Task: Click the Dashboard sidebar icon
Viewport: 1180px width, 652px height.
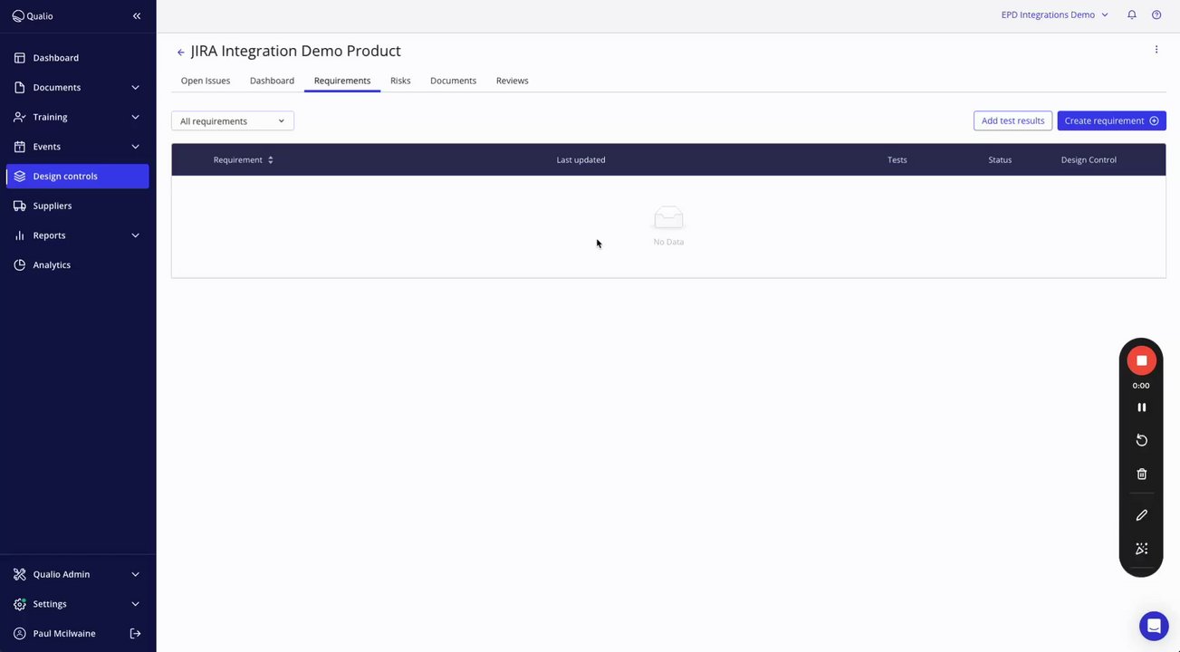Action: tap(20, 58)
